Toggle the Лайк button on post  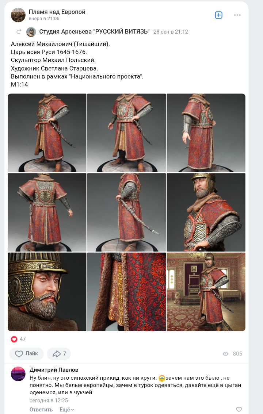pyautogui.click(x=26, y=353)
